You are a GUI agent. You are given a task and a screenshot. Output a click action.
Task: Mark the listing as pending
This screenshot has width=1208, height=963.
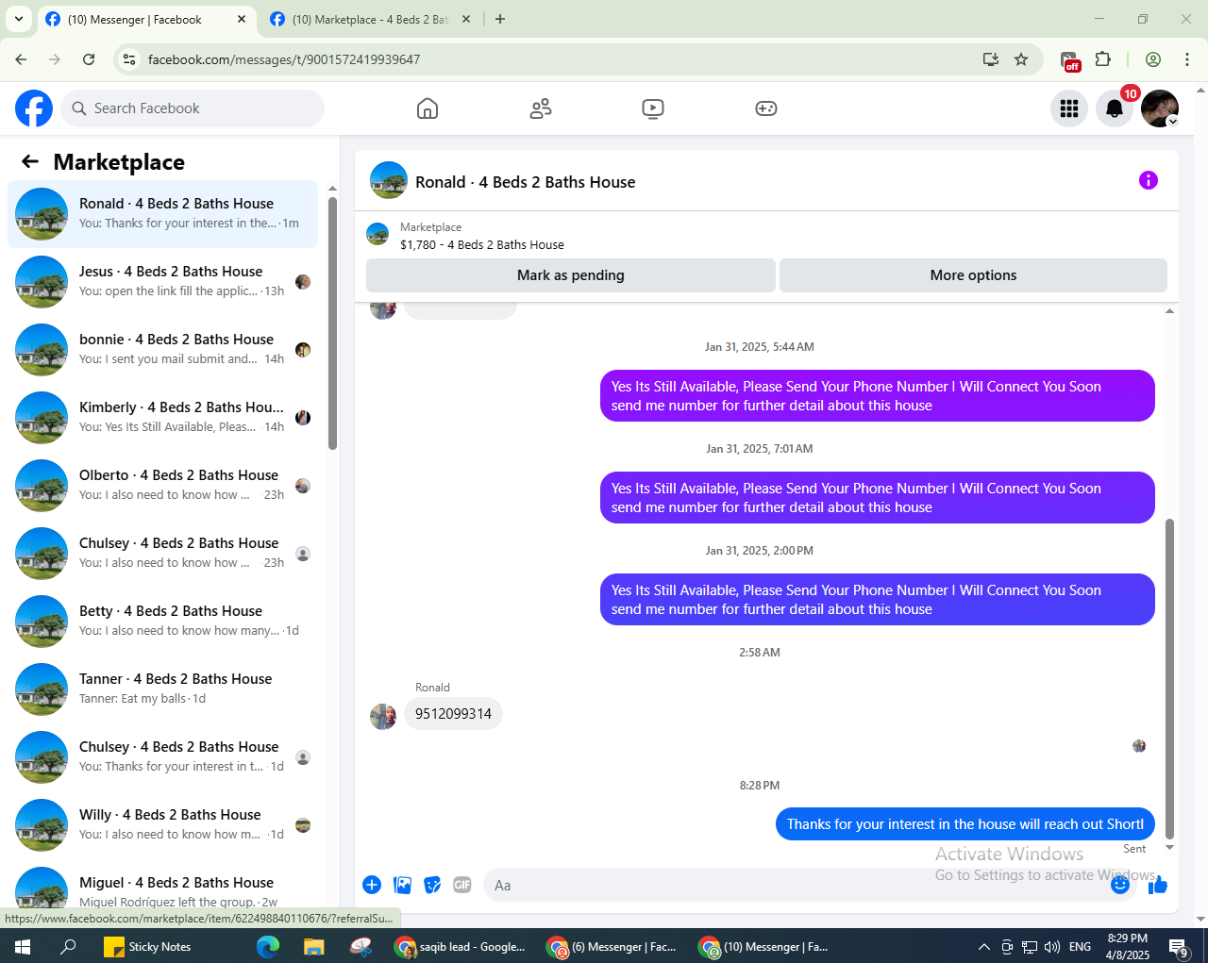point(571,275)
